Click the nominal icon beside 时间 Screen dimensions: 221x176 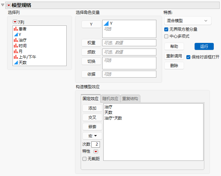pos(16,46)
